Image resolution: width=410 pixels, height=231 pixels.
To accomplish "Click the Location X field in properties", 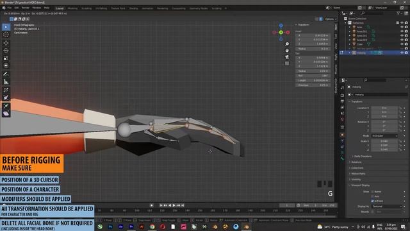I will point(384,108).
